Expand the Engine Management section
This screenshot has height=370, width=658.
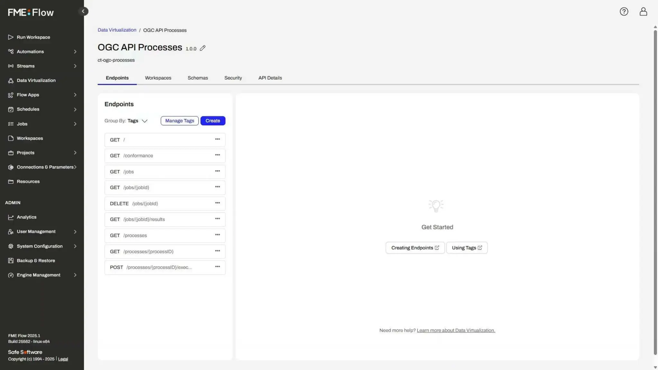coord(75,275)
